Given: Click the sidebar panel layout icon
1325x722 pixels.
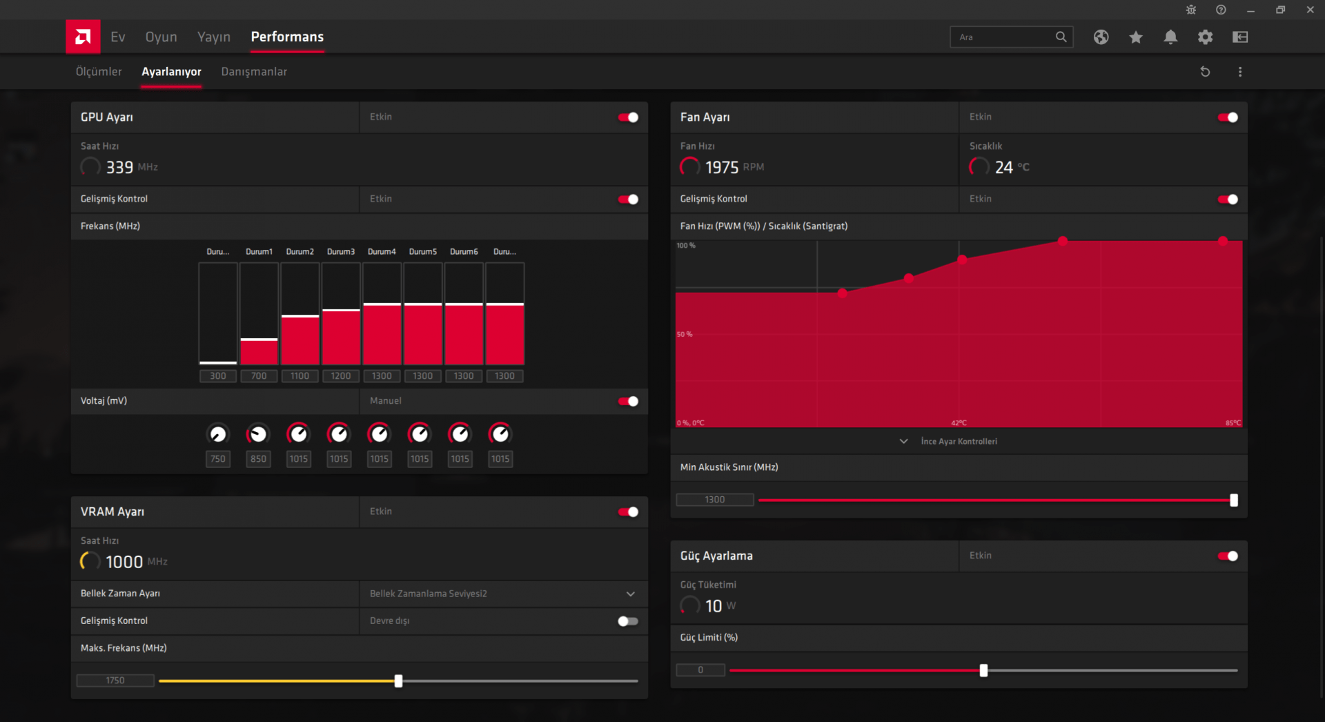Looking at the screenshot, I should (x=1240, y=37).
